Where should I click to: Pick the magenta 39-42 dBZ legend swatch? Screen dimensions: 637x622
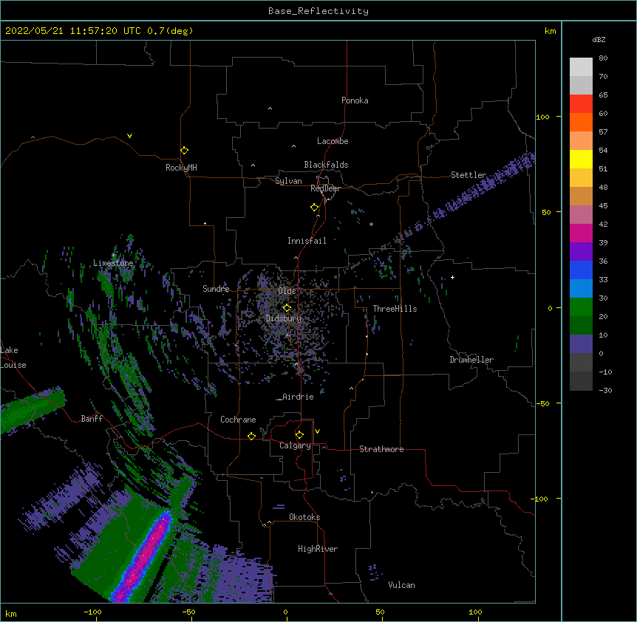click(581, 233)
